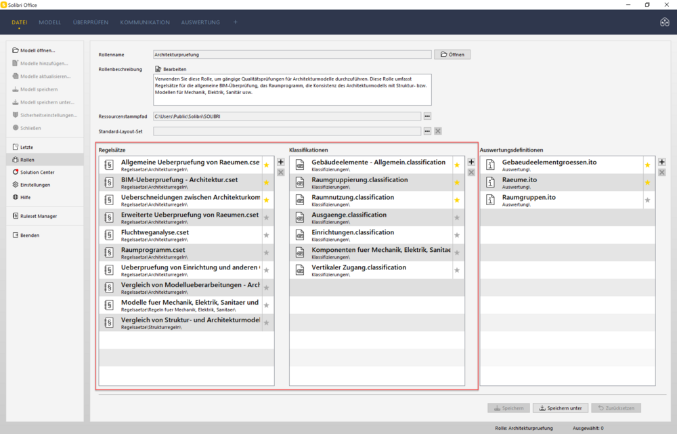Click Beenden to exit
This screenshot has height=434, width=677.
pos(26,235)
